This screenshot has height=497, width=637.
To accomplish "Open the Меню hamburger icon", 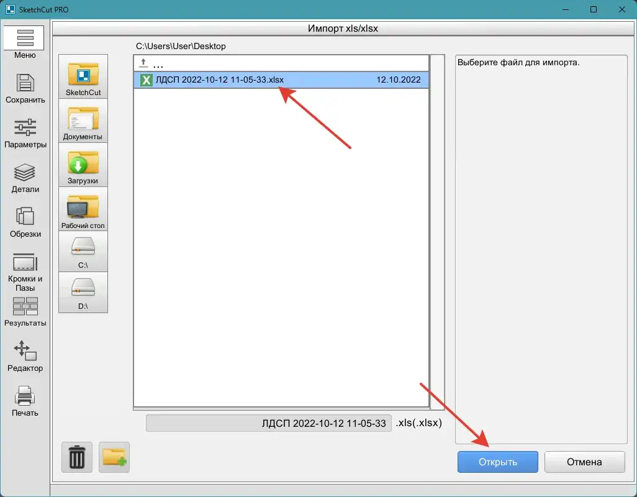I will click(25, 39).
